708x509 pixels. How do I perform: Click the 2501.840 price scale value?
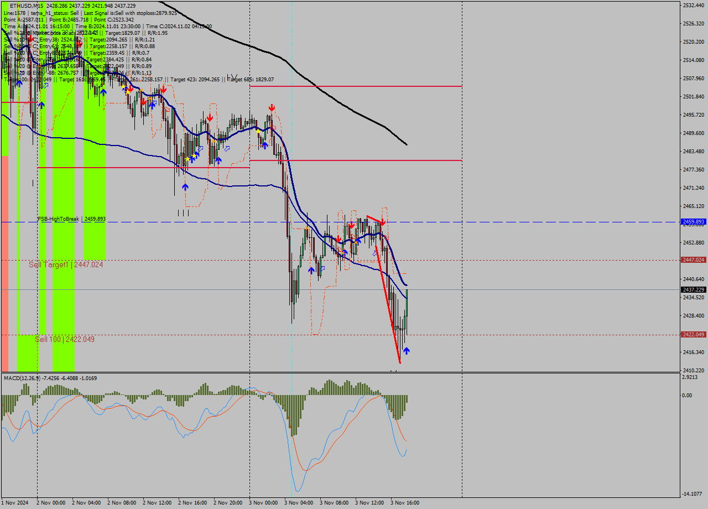click(694, 96)
